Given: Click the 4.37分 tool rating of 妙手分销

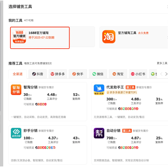Looking at the screenshot, I should pos(53,138).
